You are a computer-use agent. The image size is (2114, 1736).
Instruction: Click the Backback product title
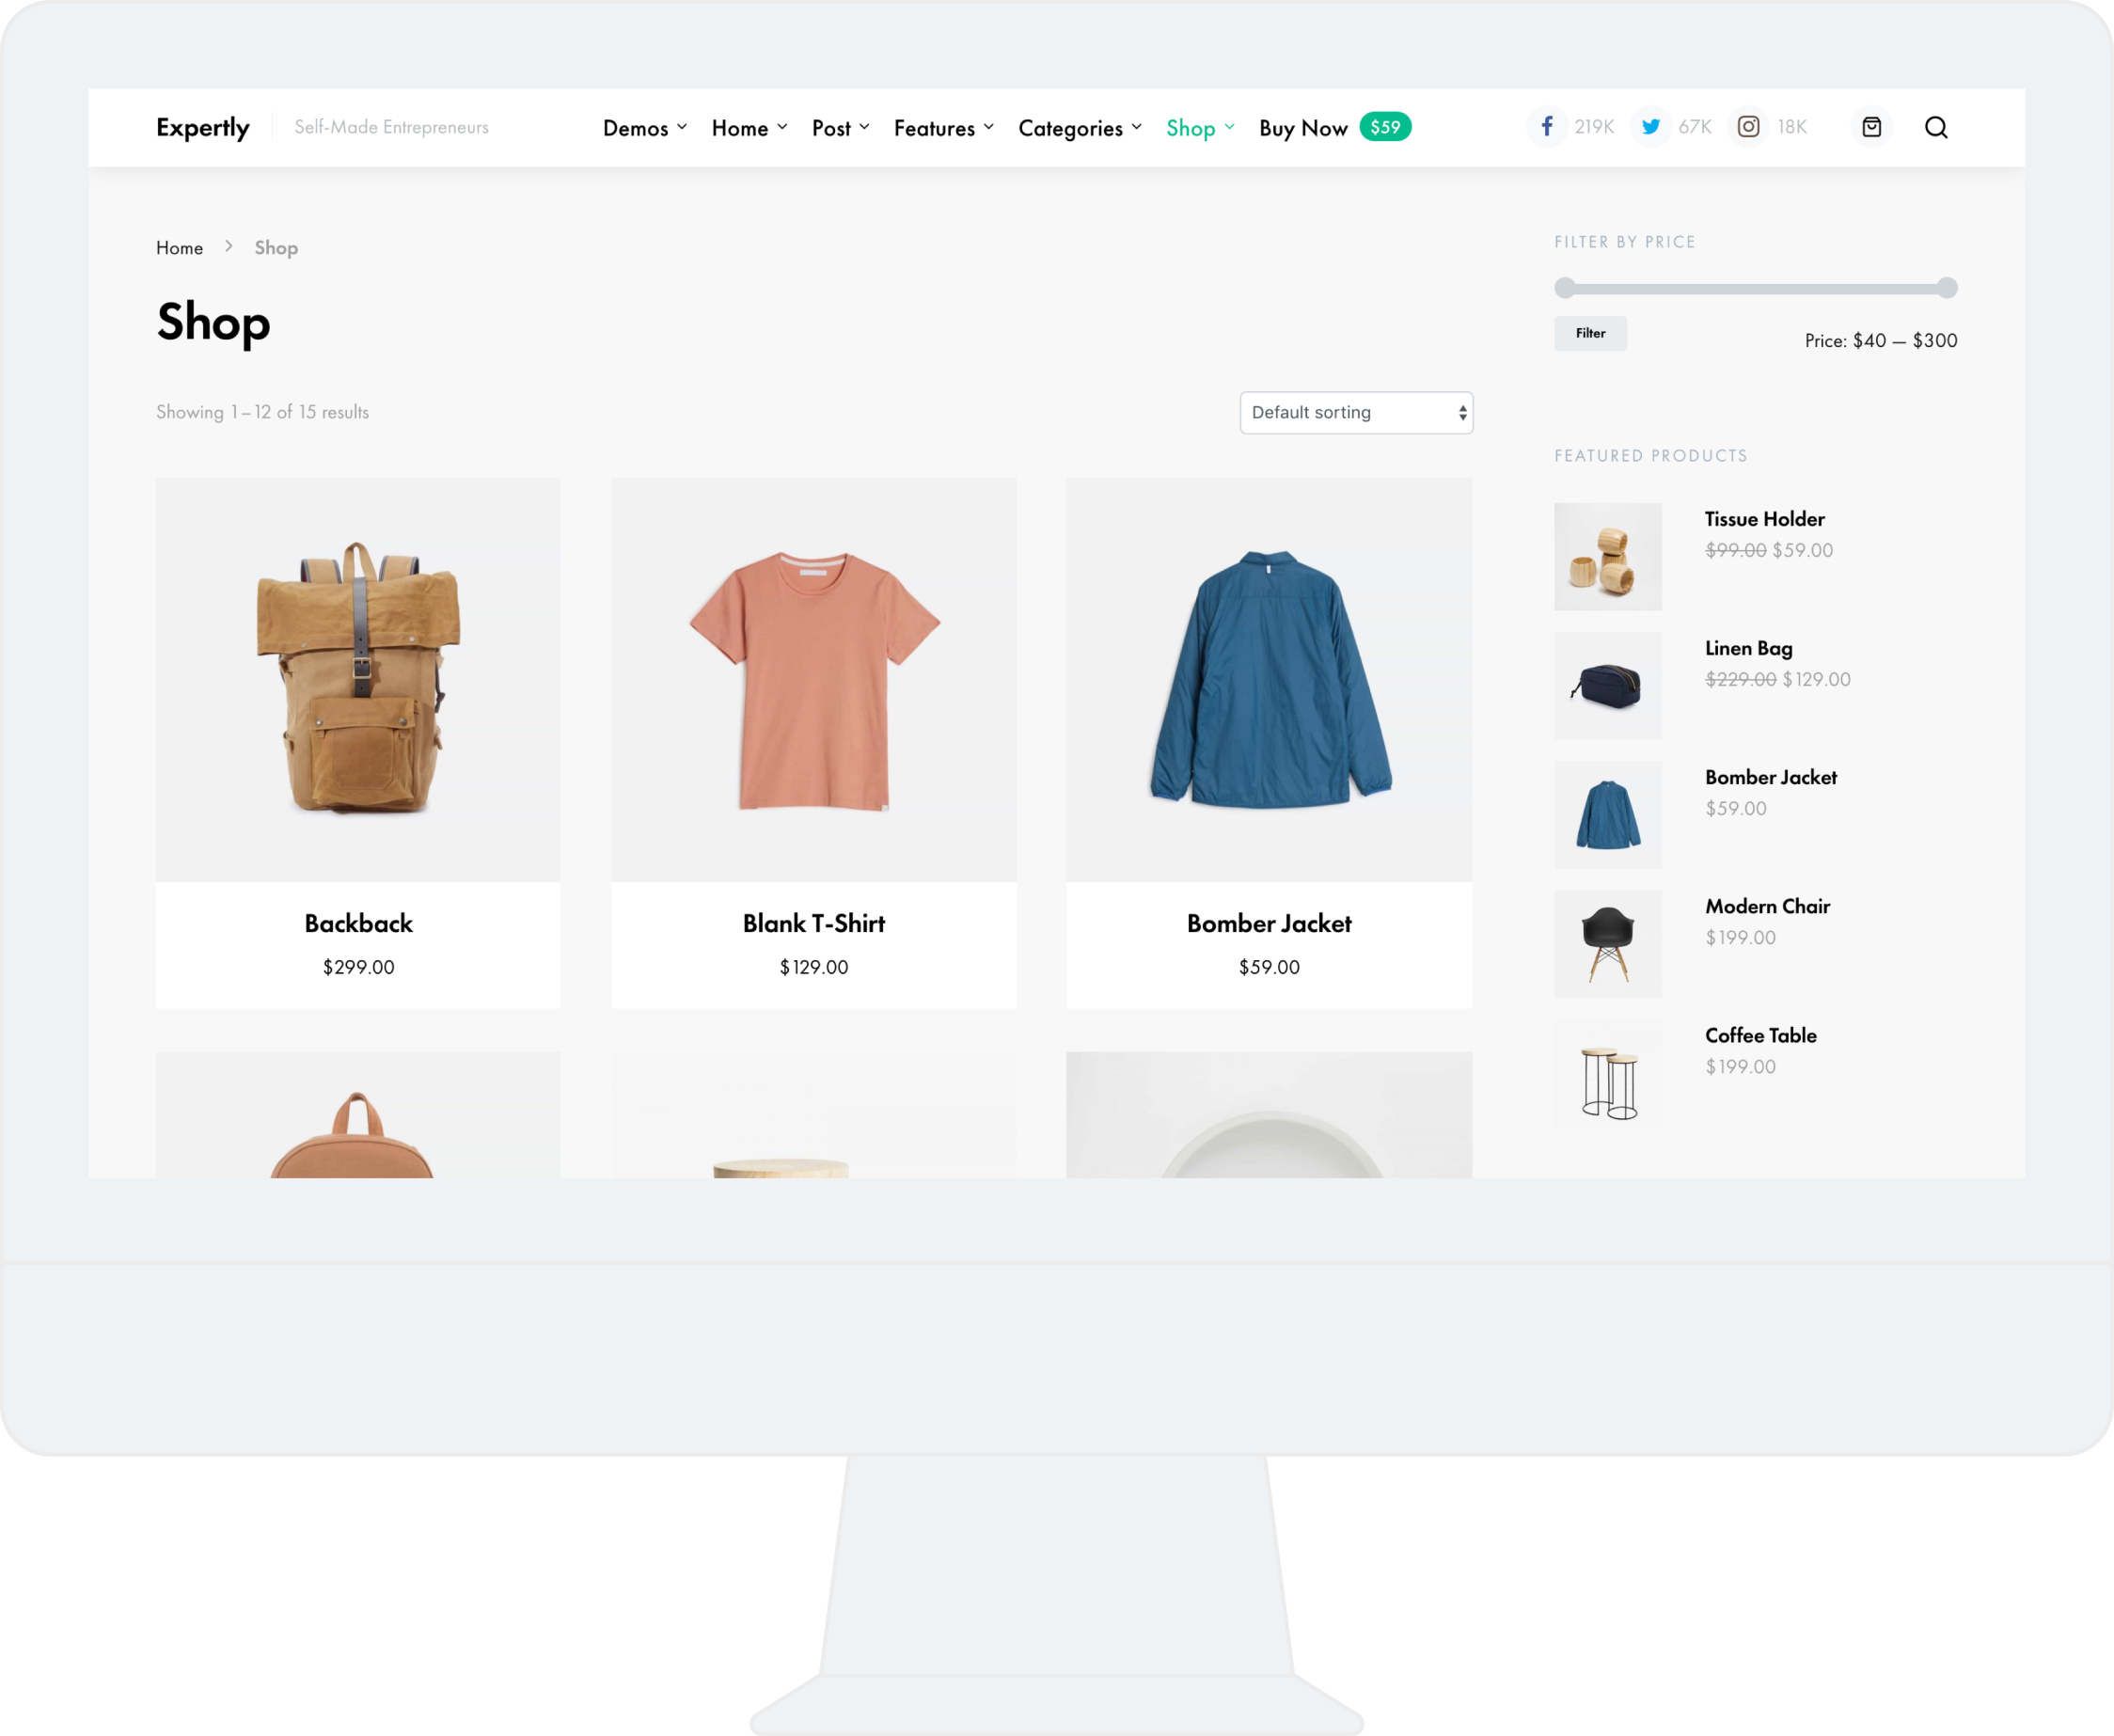click(x=358, y=923)
